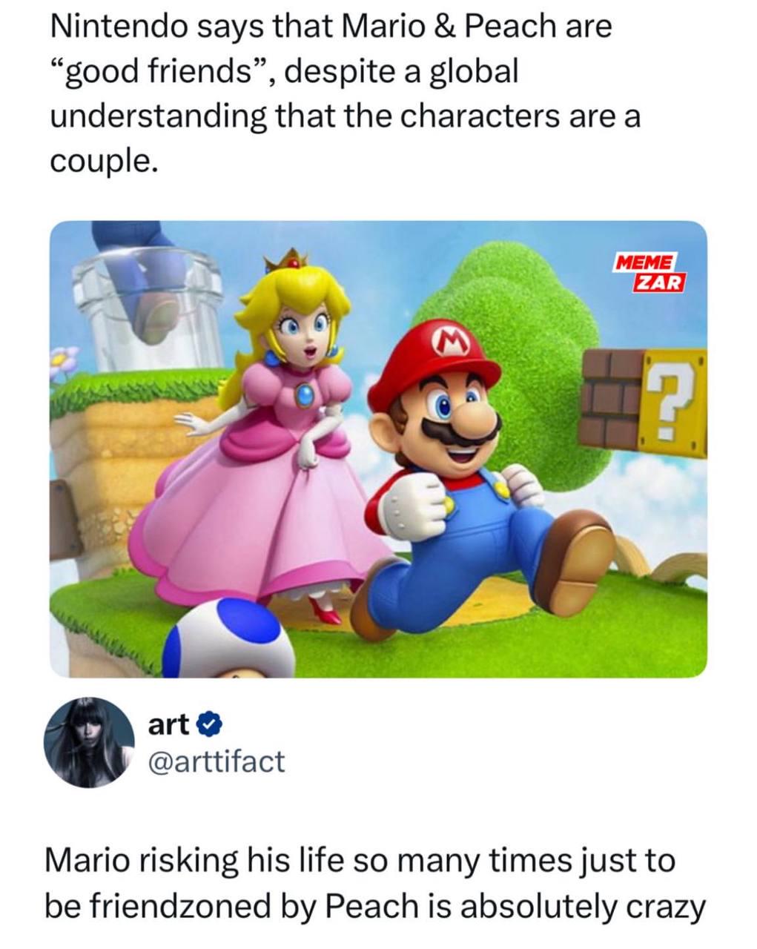The width and height of the screenshot is (757, 949).
Task: Click the blue verified badge next to art
Action: coord(208,725)
